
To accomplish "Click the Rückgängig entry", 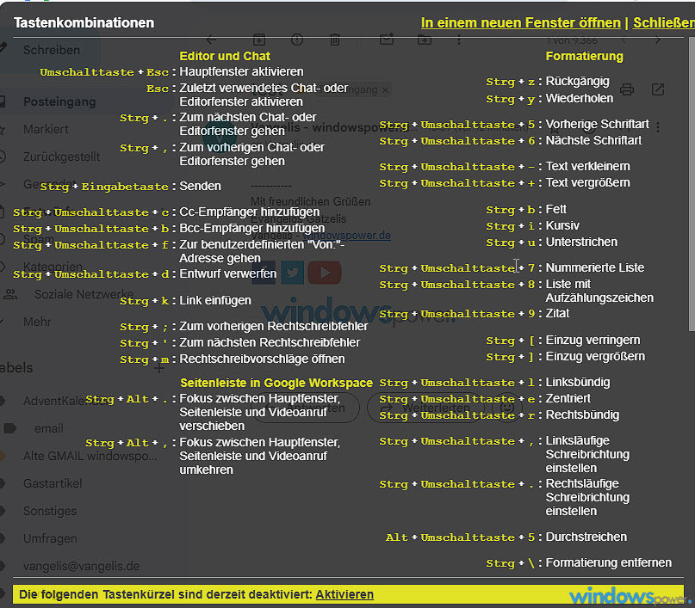I will click(x=578, y=82).
